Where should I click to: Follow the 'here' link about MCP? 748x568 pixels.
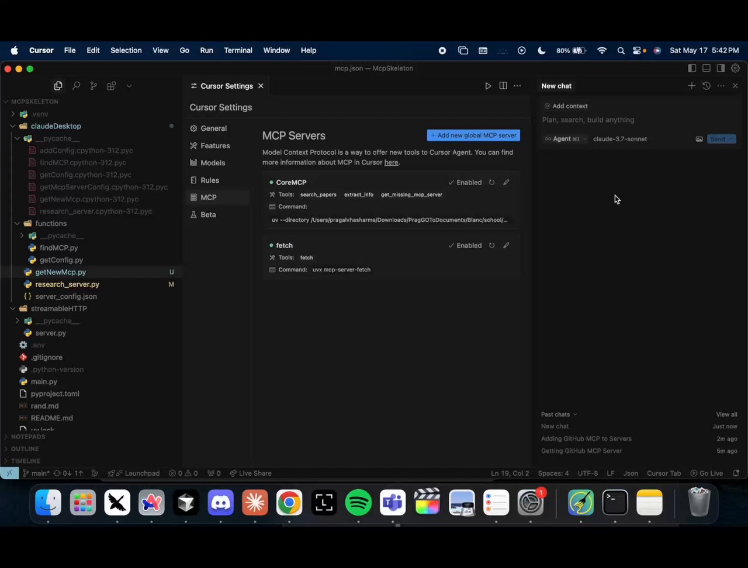point(391,162)
